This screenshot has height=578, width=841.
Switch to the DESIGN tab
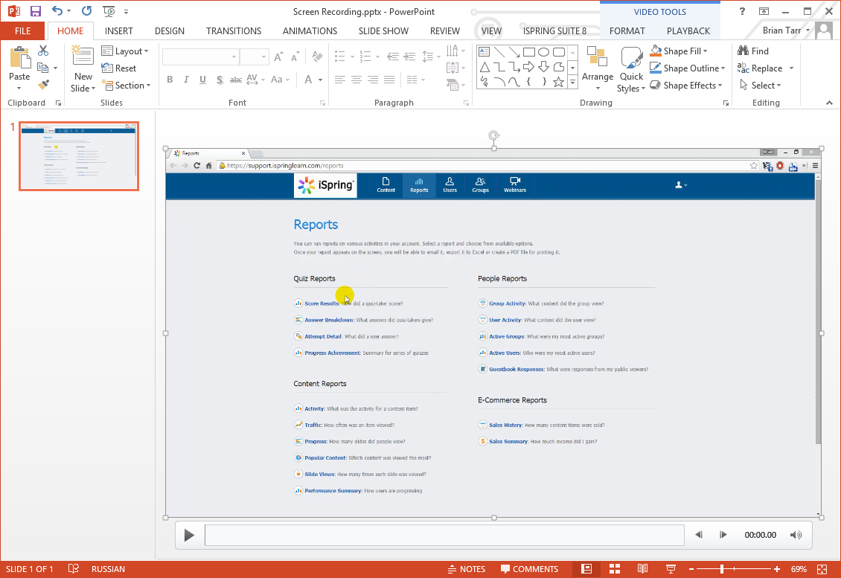pos(170,30)
